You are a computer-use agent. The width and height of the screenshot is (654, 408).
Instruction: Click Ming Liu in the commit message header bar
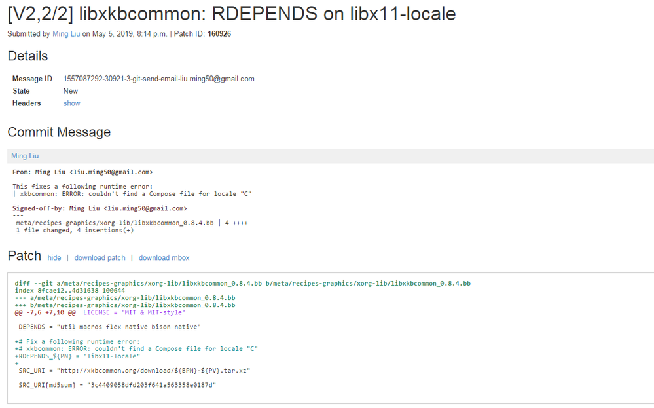(x=25, y=156)
